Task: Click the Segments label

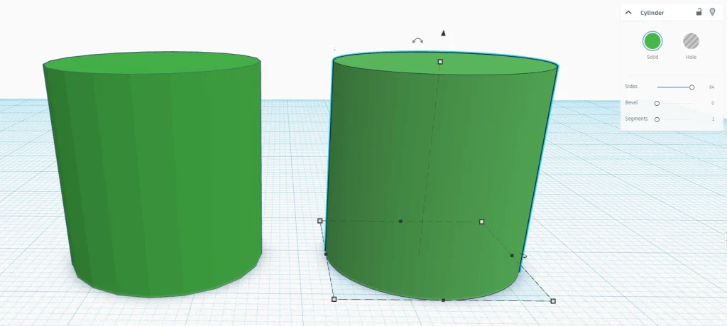Action: (x=636, y=119)
